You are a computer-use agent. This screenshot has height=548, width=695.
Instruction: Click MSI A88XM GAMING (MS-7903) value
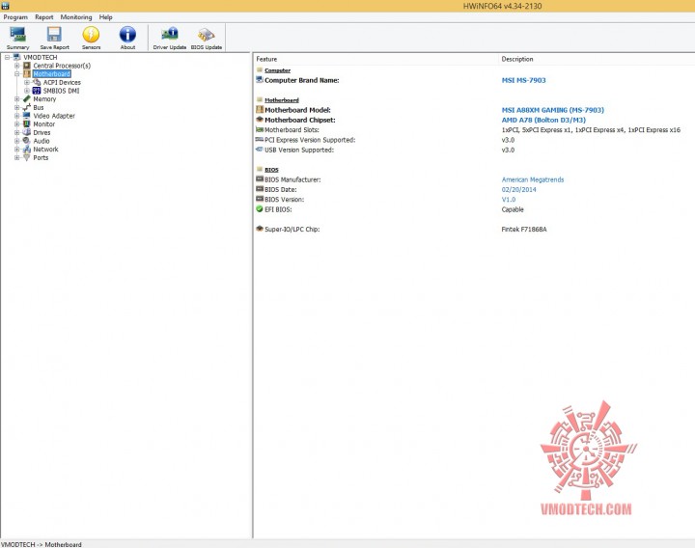pos(553,110)
